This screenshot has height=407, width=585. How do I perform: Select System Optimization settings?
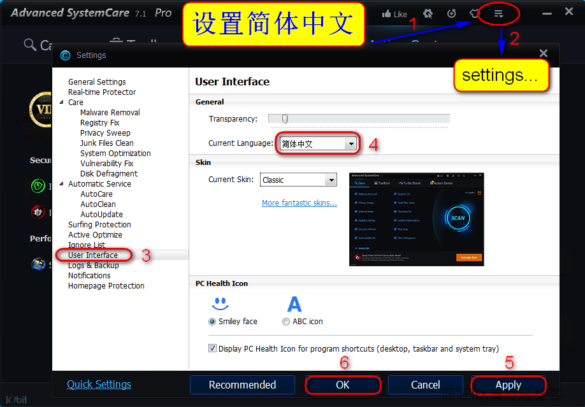click(x=115, y=153)
